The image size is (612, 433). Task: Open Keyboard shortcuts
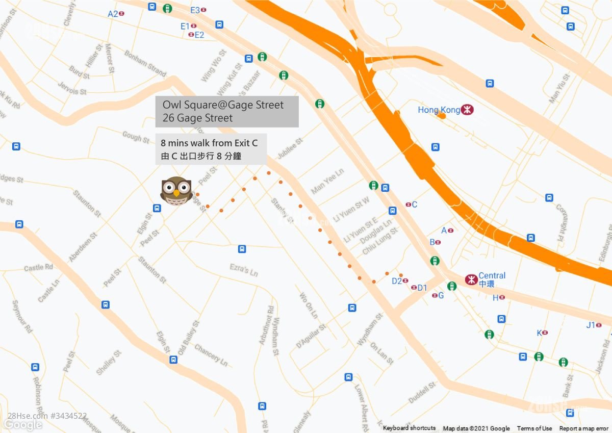410,428
